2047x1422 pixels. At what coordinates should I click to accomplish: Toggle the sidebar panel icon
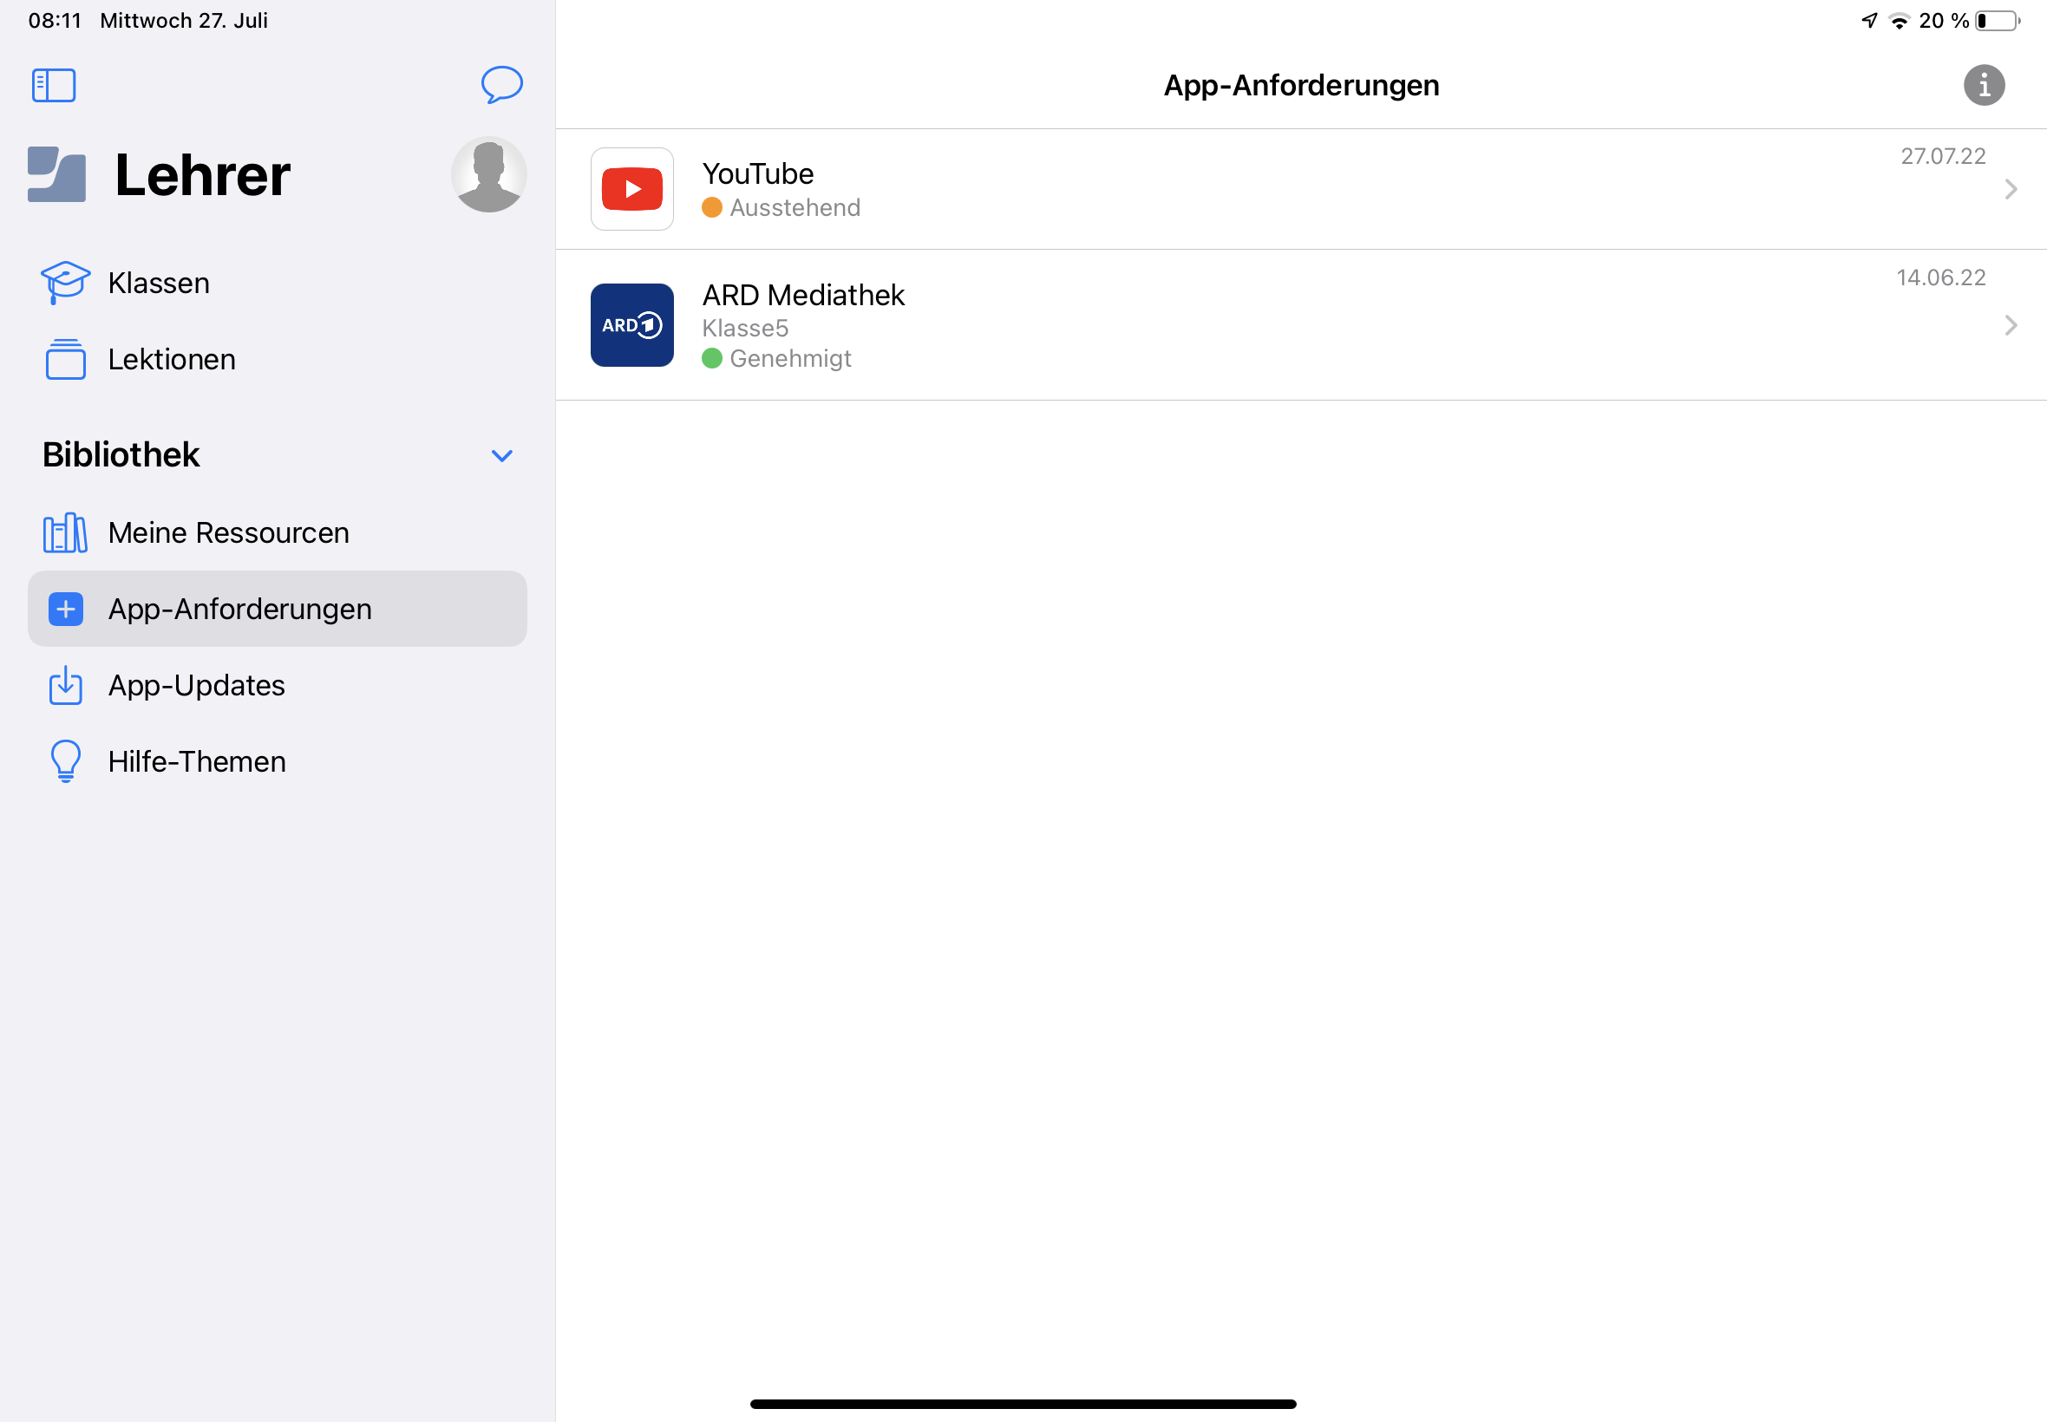(x=54, y=86)
